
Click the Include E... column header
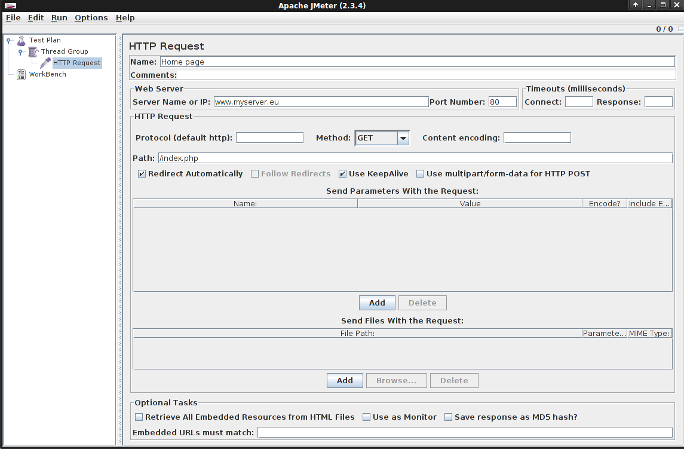pos(649,203)
